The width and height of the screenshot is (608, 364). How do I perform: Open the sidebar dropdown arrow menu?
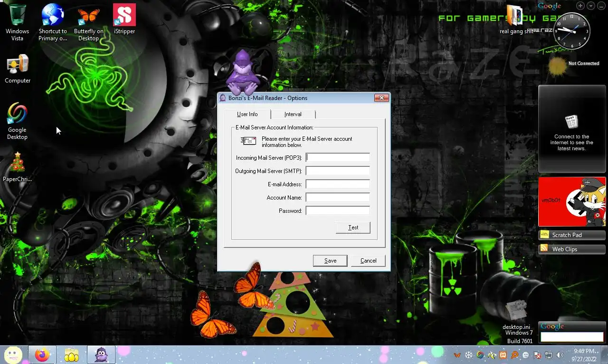(x=590, y=6)
